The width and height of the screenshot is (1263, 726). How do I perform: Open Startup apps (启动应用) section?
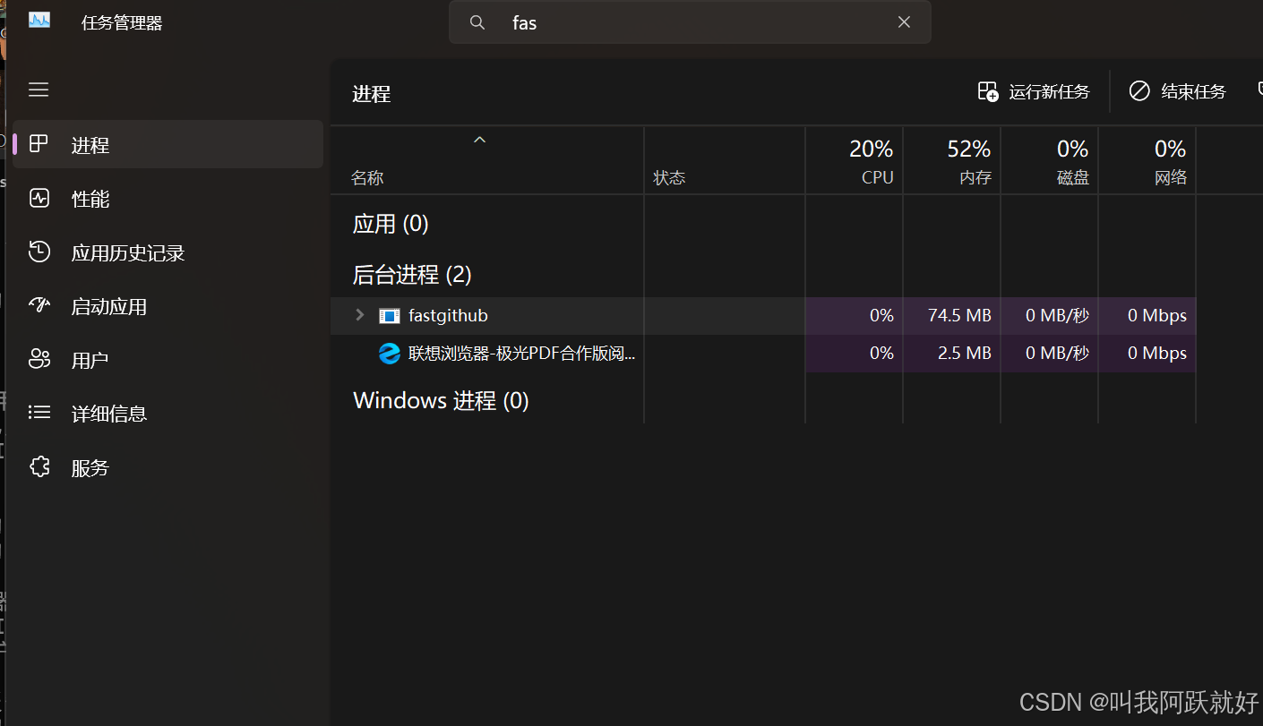(39, 305)
